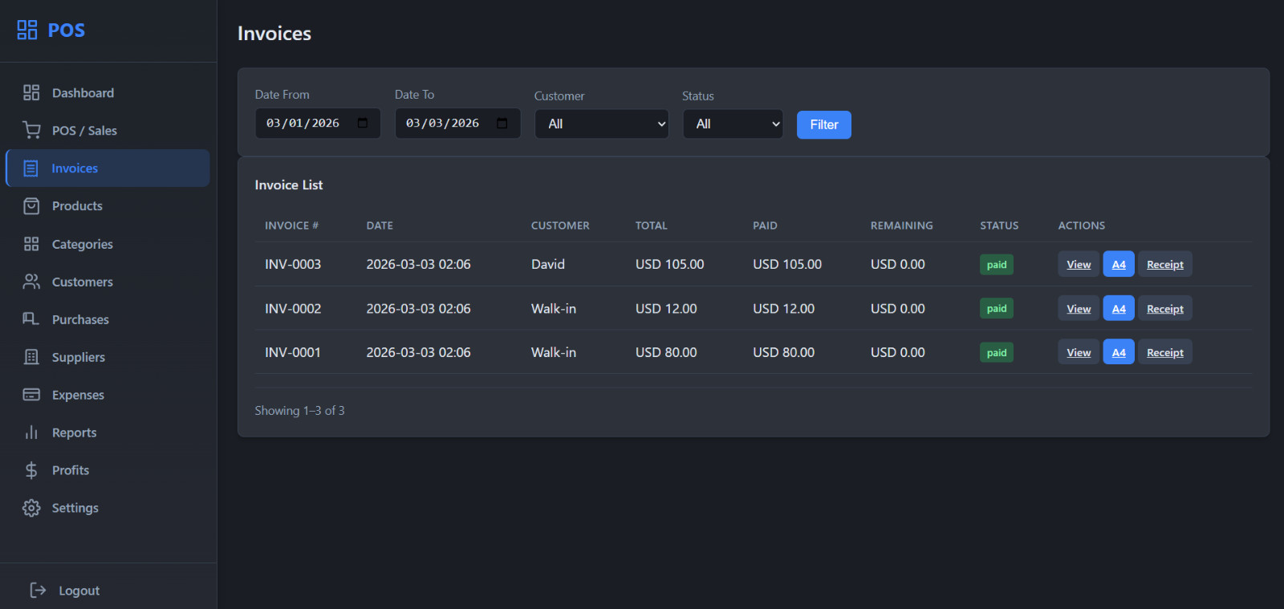Open Receipt for invoice INV-0003
Viewport: 1284px width, 609px height.
click(x=1165, y=264)
